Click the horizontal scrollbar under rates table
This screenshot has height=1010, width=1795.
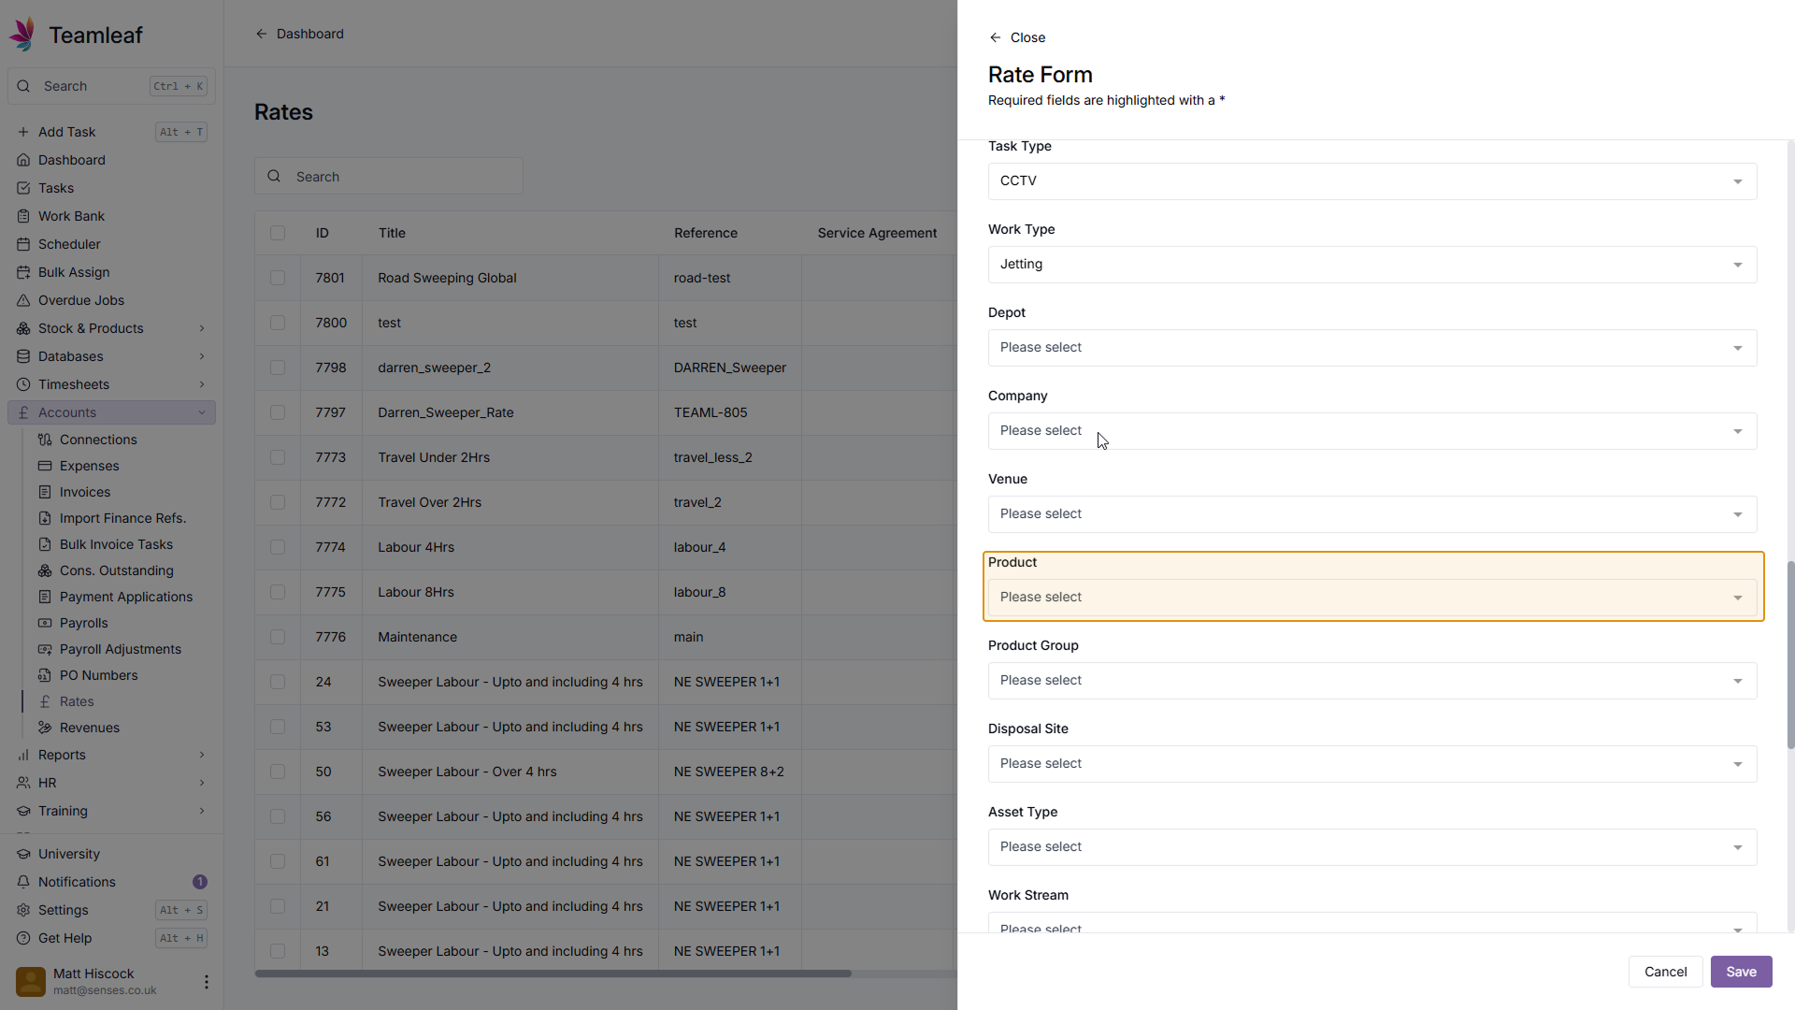(553, 974)
